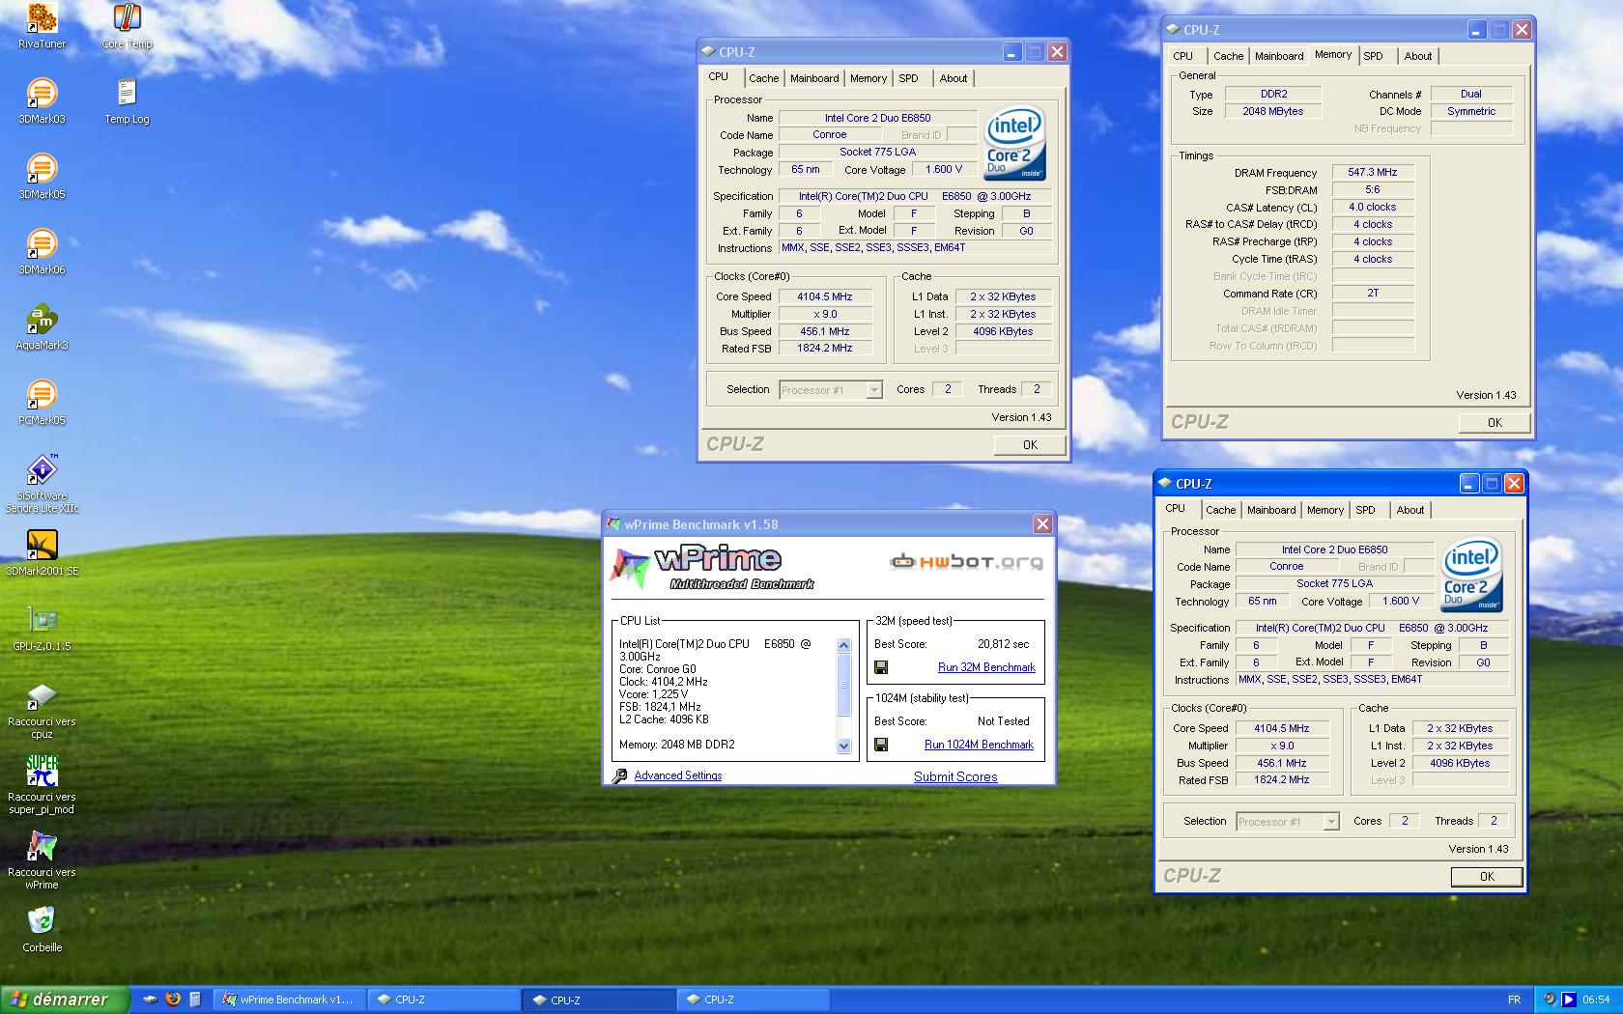Screen dimensions: 1623x1014
Task: Click the FSB:DRAM ratio value 5:6
Action: [x=1373, y=189]
